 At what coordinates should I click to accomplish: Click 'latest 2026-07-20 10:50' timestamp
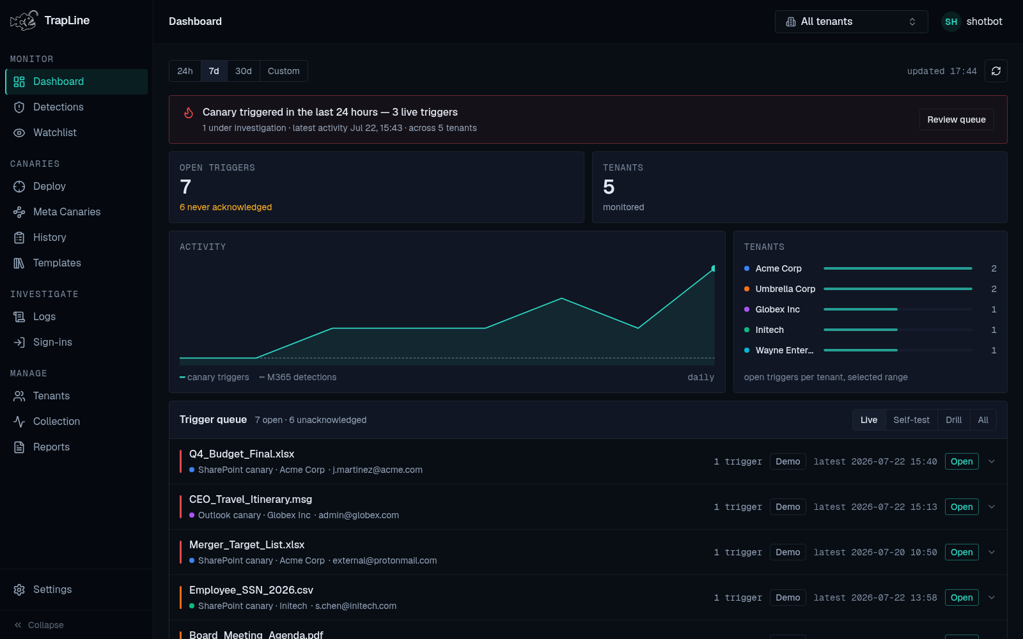875,552
